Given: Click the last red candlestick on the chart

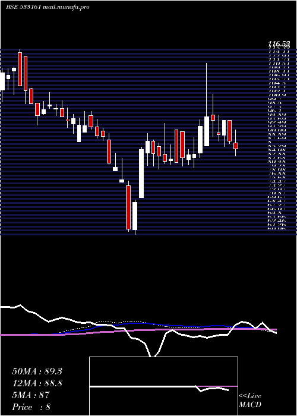Looking at the screenshot, I should pyautogui.click(x=236, y=146).
